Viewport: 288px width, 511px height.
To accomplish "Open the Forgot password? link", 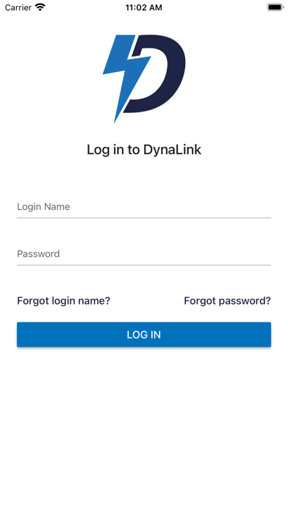I will pyautogui.click(x=227, y=301).
